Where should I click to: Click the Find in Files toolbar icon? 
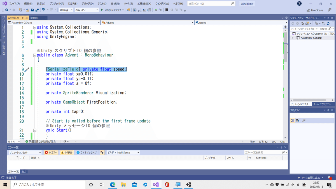click(x=128, y=10)
